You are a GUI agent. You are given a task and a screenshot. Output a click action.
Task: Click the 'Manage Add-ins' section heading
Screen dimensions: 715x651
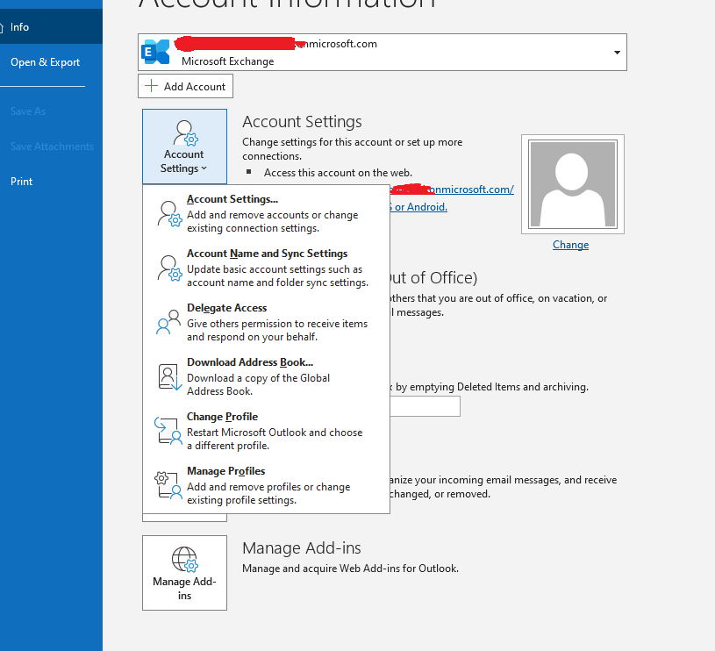click(302, 548)
